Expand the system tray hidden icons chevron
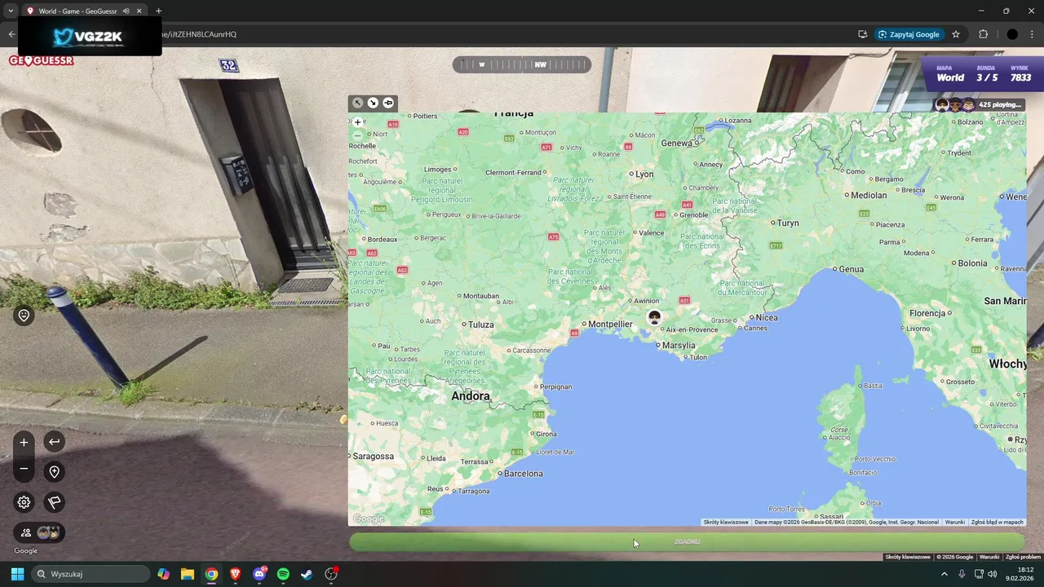Screen dimensions: 1044x587 pyautogui.click(x=944, y=574)
